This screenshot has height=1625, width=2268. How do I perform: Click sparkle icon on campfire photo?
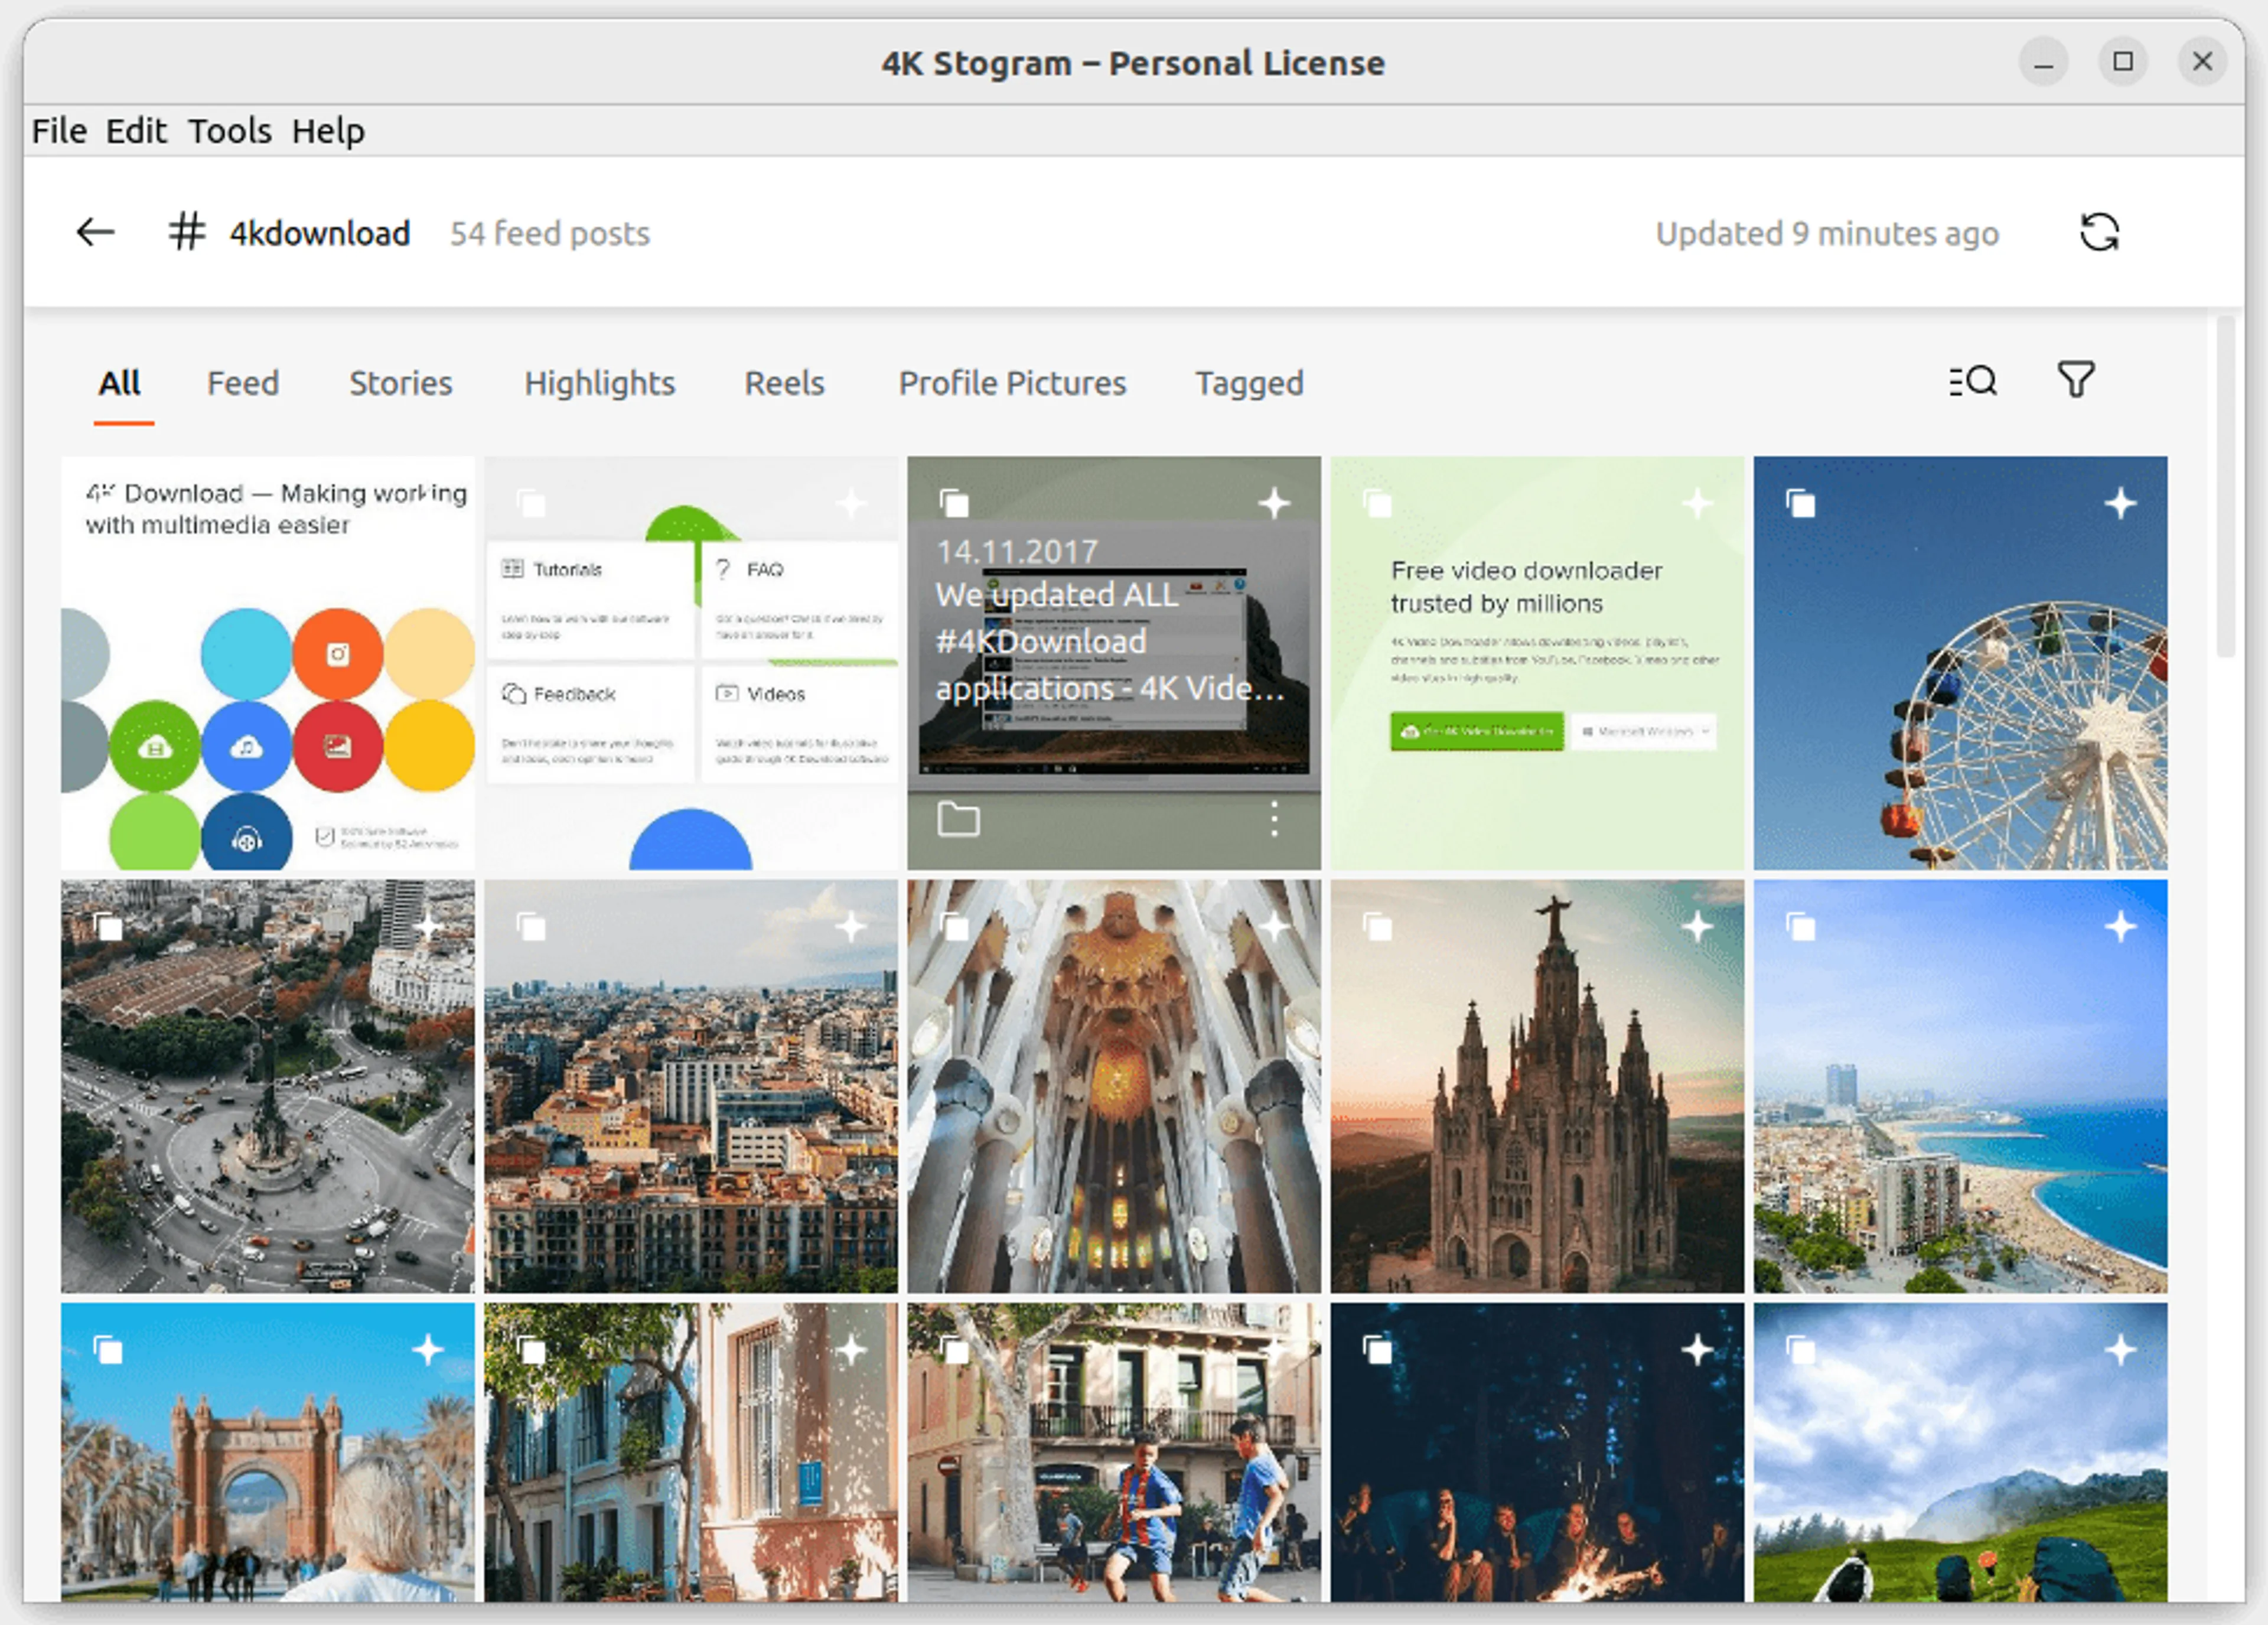1697,1350
